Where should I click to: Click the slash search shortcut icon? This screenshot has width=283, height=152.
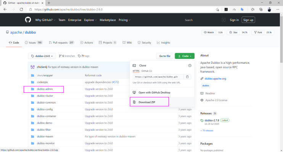pyautogui.click(x=224, y=20)
